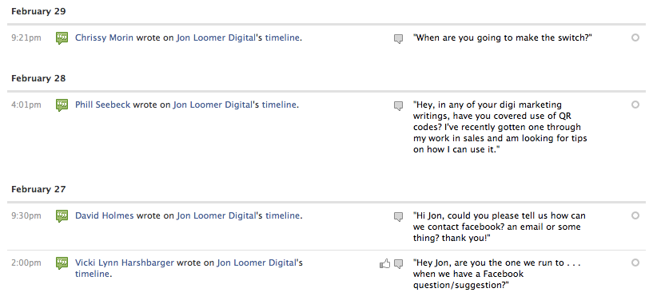Click the thumbs-up like icon on Vicki's post

384,263
